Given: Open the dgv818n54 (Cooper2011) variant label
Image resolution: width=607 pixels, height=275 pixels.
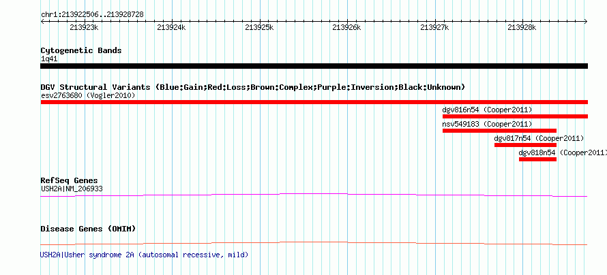Looking at the screenshot, I should pos(563,152).
